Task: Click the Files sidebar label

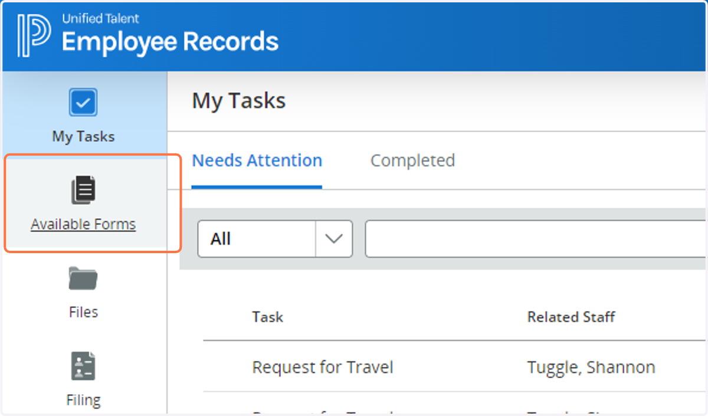Action: [83, 312]
